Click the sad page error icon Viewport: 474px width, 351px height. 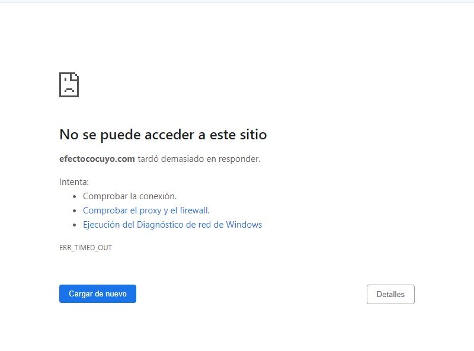coord(69,85)
